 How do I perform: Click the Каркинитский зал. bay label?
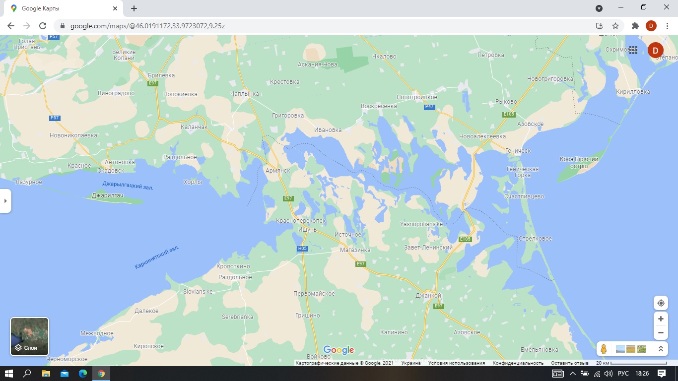[x=157, y=258]
